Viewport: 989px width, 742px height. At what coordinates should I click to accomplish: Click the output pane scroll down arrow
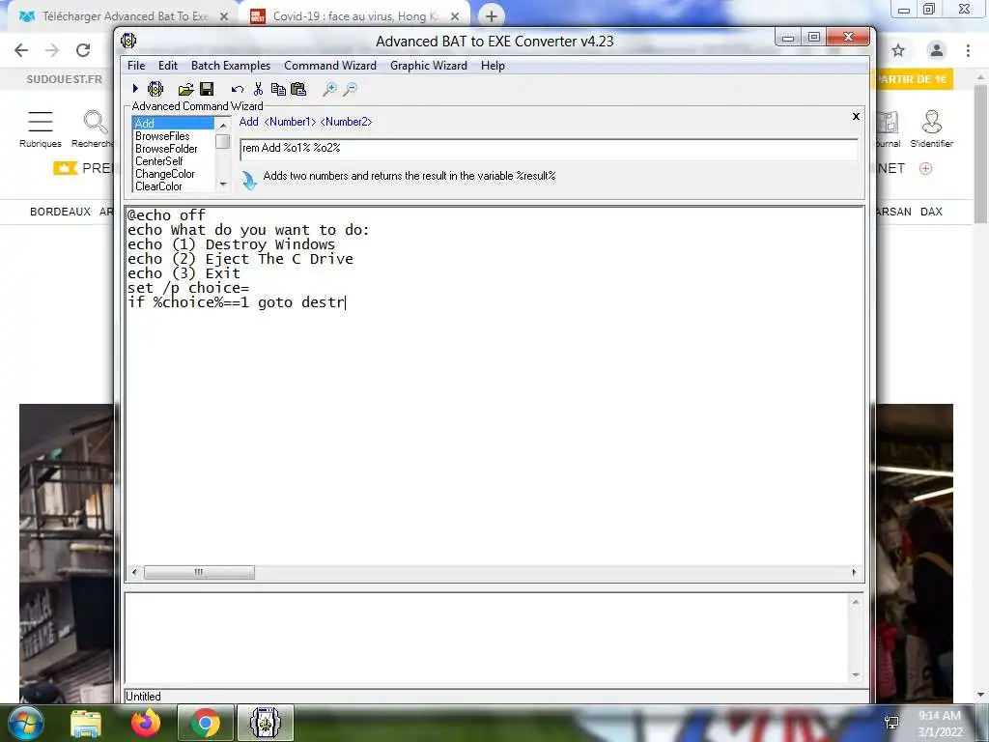click(x=856, y=674)
